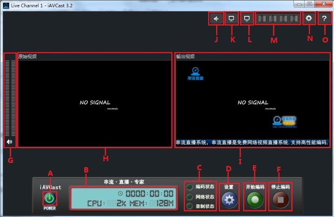Screen dimensions: 334x217
Task: Switch to channel 1 in the channel selector
Action: tap(262, 19)
